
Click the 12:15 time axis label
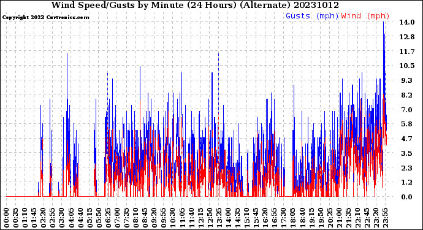pyautogui.click(x=200, y=218)
